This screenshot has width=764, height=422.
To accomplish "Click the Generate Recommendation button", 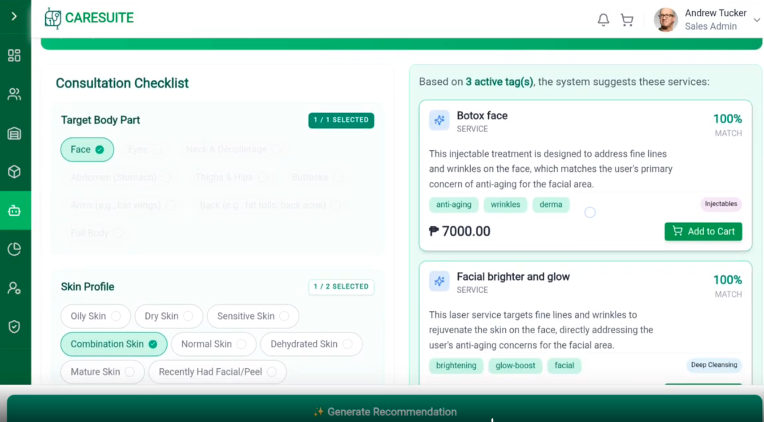I will (x=385, y=411).
